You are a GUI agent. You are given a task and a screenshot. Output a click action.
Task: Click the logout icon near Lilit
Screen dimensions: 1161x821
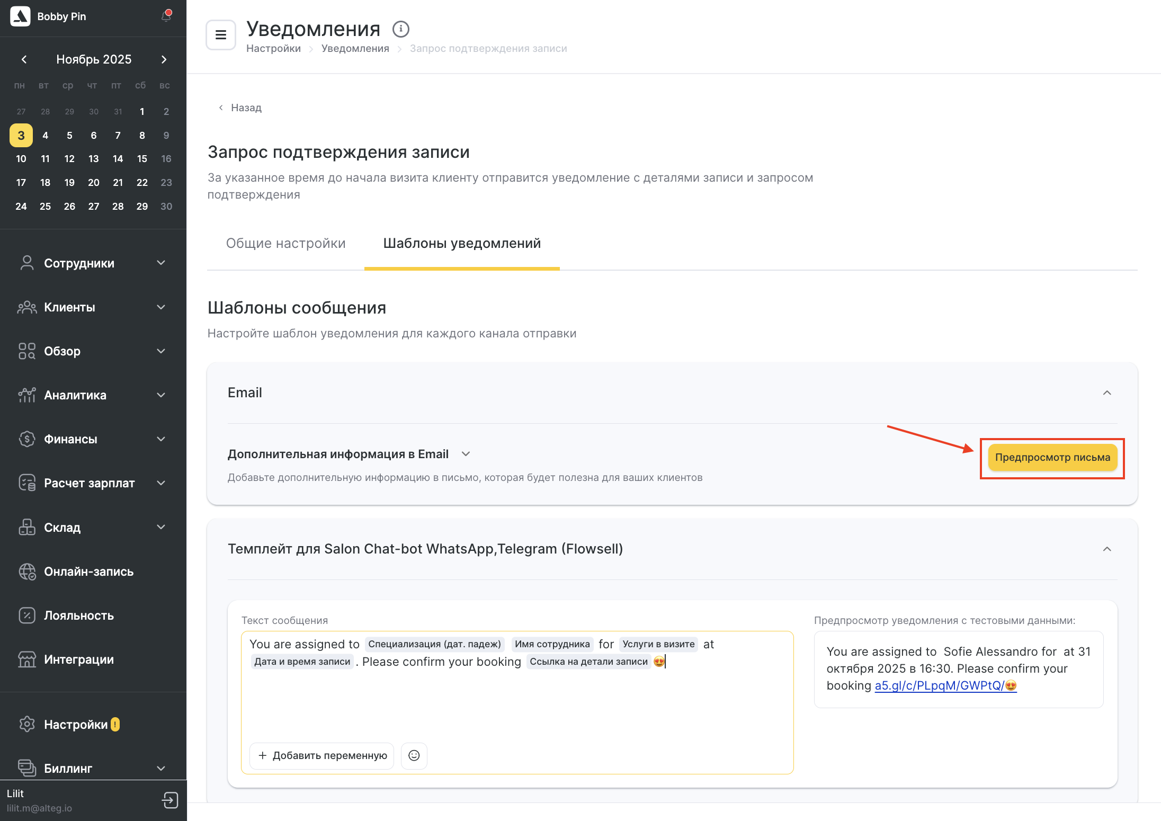170,800
